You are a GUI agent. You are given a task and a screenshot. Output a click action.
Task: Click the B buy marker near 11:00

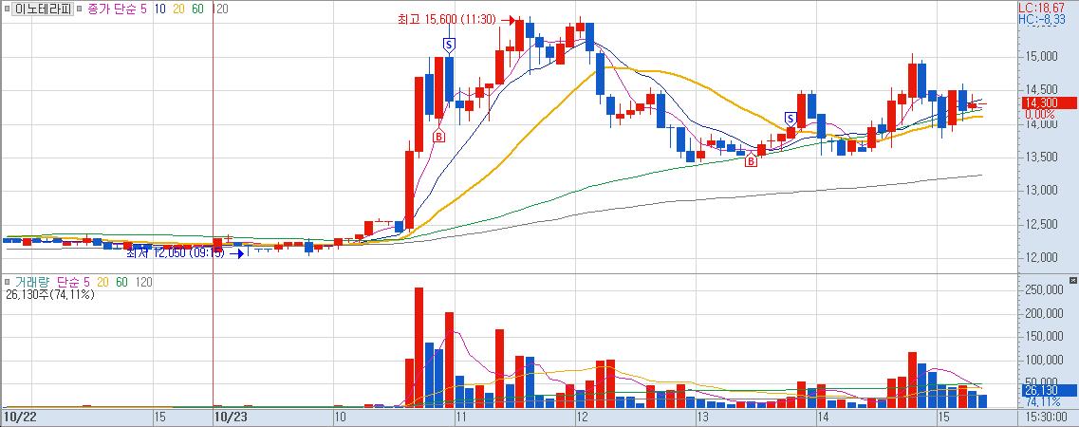pyautogui.click(x=438, y=136)
